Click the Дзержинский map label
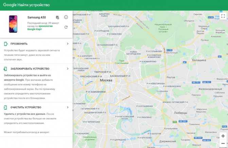The width and height of the screenshot is (228, 148). point(168,141)
